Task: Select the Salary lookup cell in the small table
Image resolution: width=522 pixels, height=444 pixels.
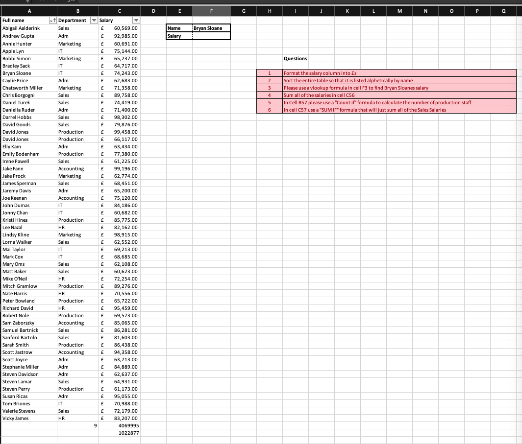Action: [212, 36]
